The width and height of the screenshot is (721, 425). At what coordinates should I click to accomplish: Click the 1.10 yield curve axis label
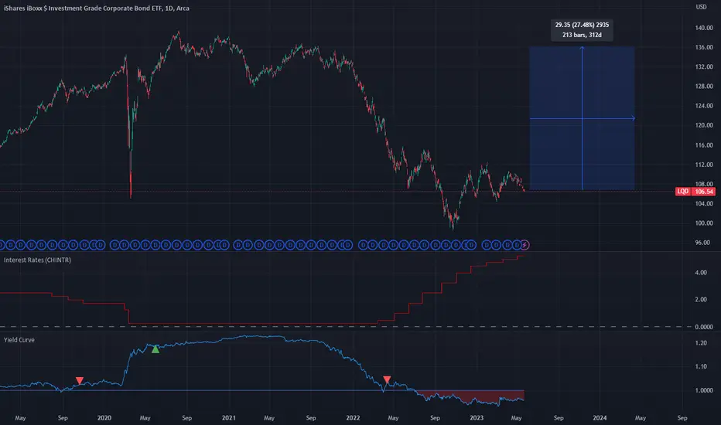click(701, 366)
